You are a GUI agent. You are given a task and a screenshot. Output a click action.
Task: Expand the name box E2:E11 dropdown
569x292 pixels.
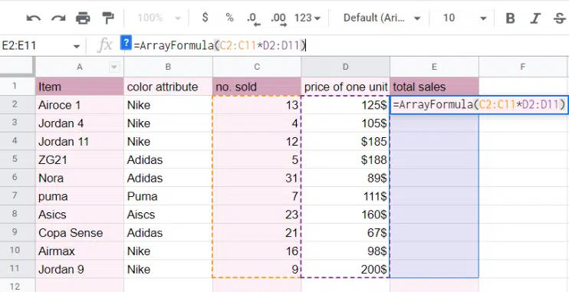(77, 47)
